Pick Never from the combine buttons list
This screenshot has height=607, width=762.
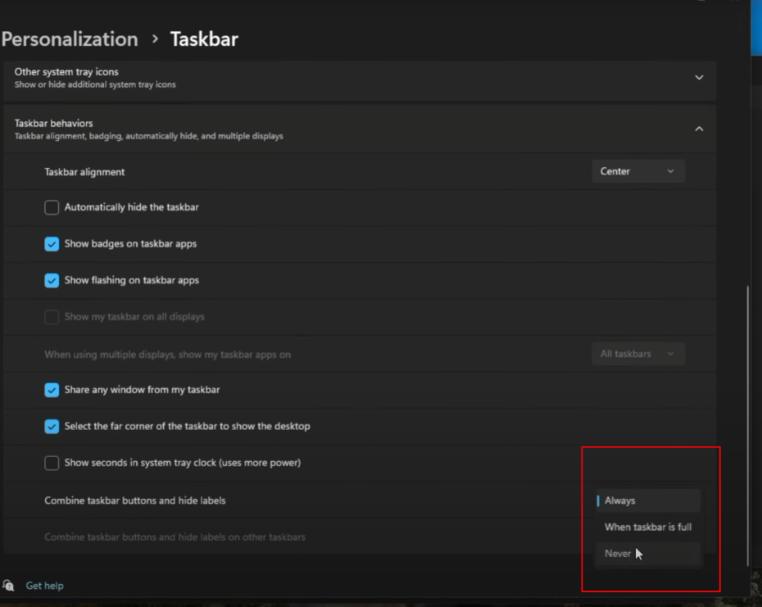coord(647,554)
